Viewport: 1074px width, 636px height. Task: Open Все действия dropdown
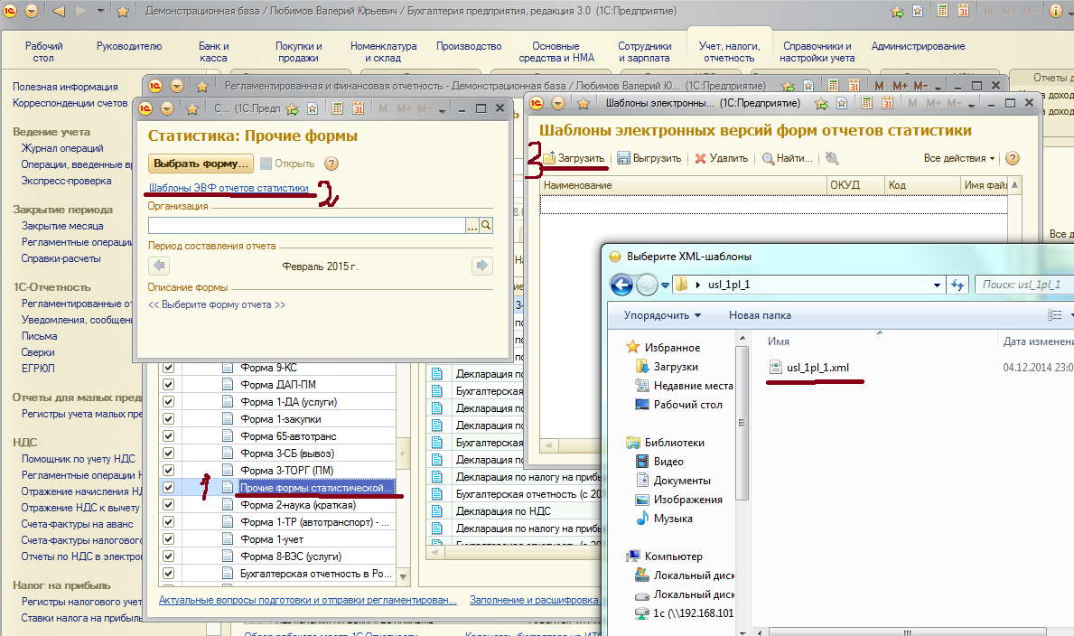958,158
